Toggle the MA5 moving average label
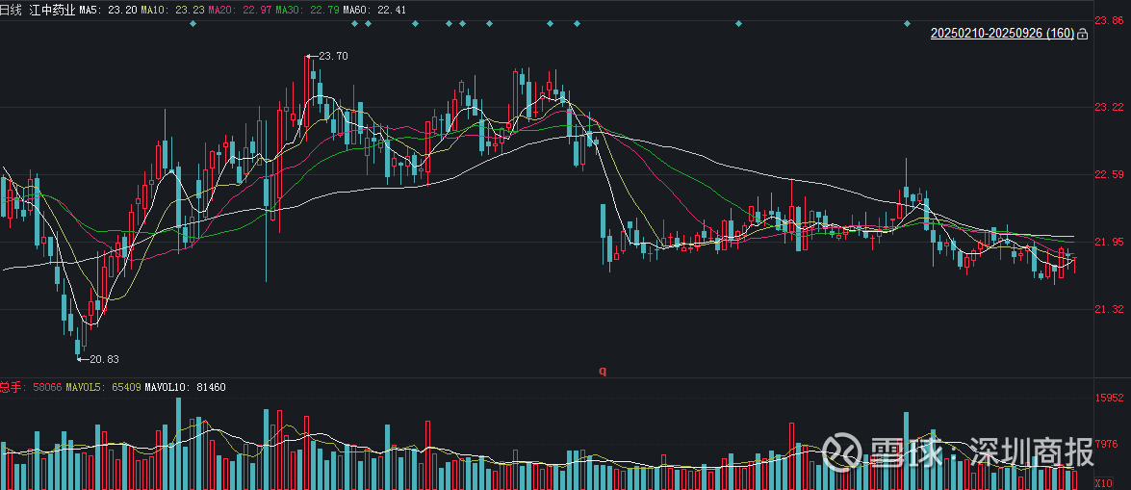Image resolution: width=1131 pixels, height=490 pixels. 106,8
